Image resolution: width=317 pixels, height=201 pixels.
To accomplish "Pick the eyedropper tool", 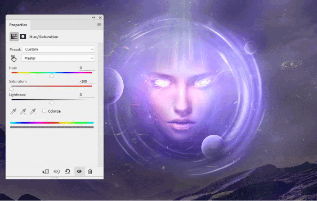I will coord(13,111).
